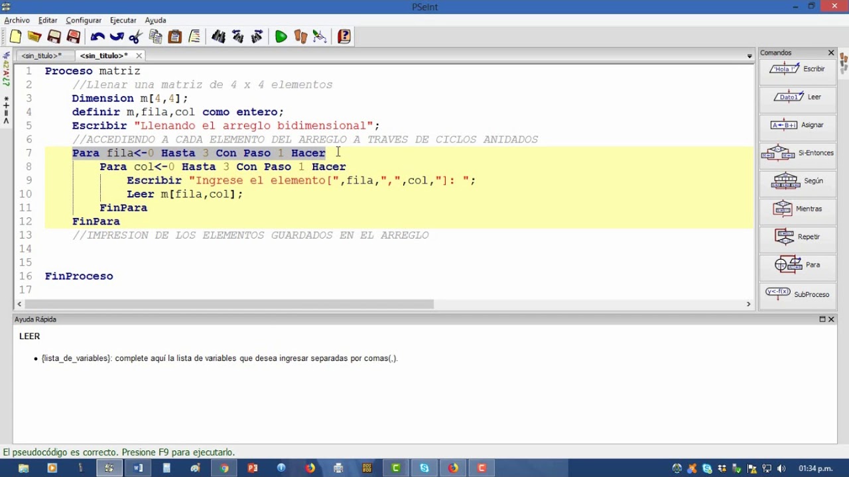Switch to the first sin_titulo tab
Viewport: 849px width, 477px height.
click(42, 56)
